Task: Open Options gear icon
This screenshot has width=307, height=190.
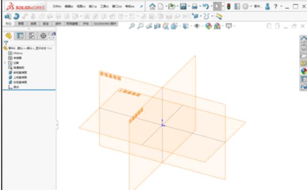Action: tap(245, 7)
